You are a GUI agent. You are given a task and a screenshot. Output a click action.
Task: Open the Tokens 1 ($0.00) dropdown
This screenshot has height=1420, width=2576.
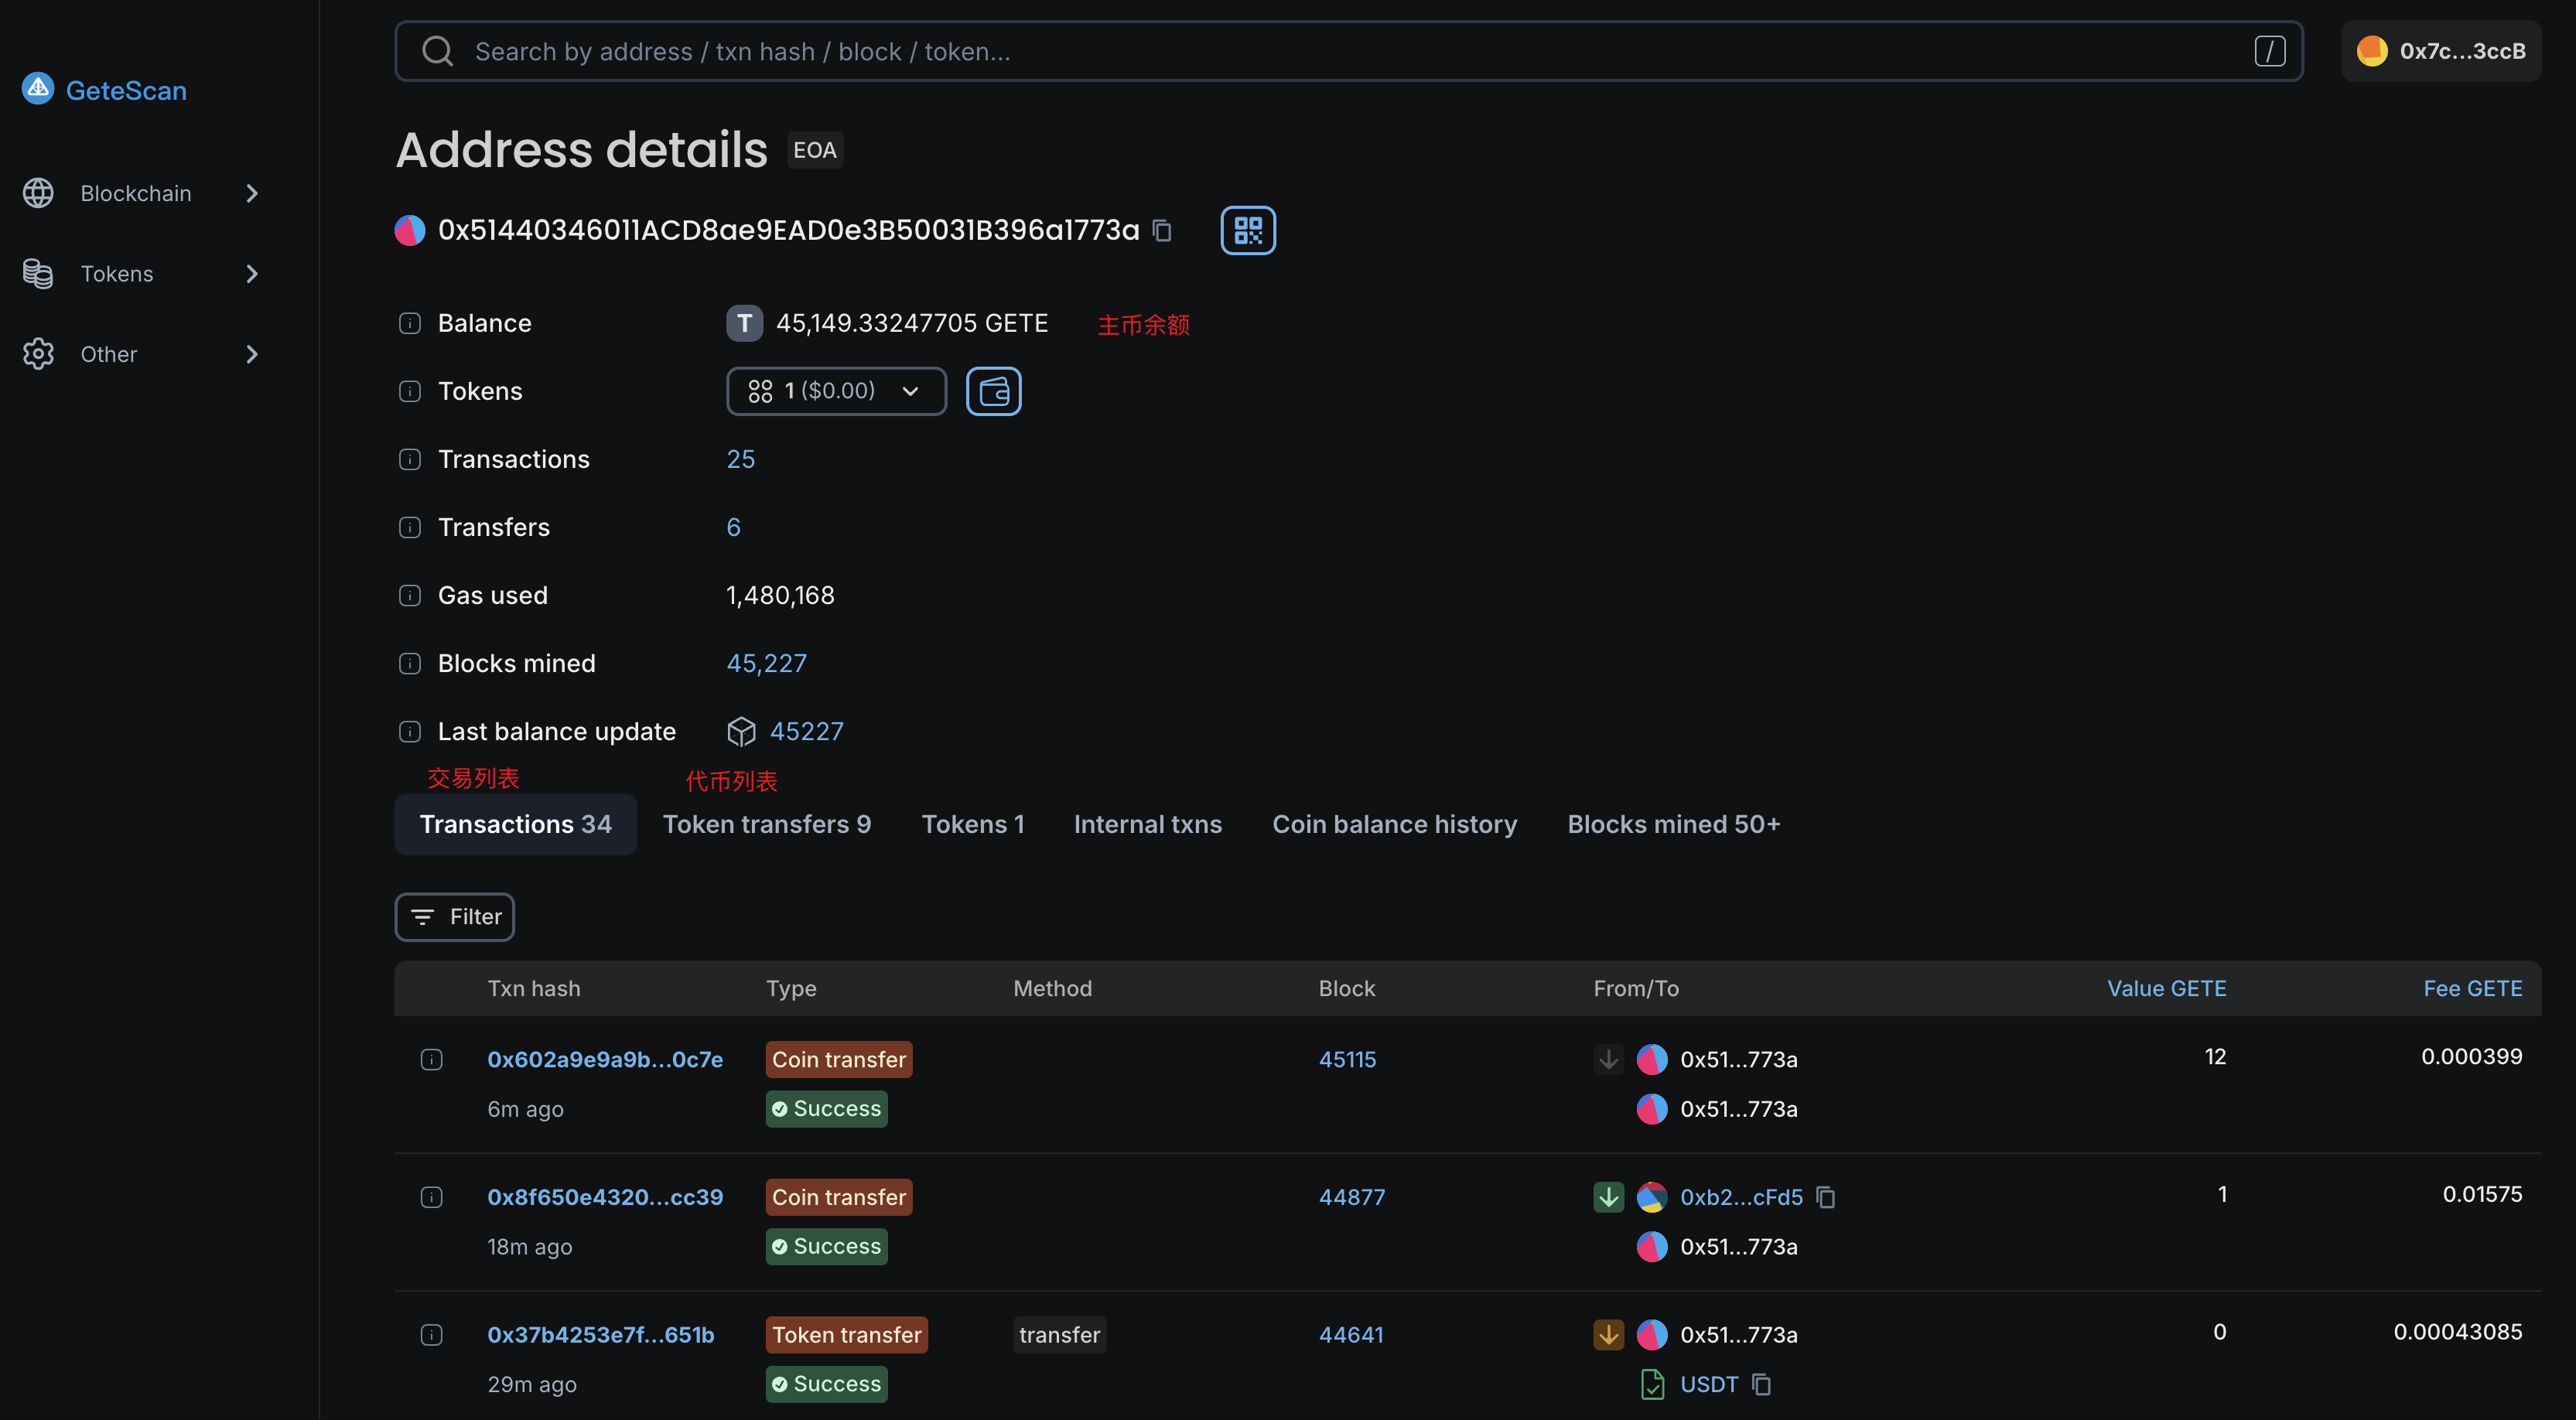tap(835, 391)
